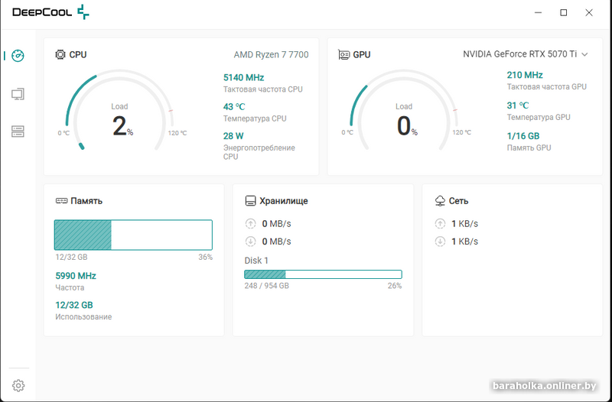The width and height of the screenshot is (612, 402).
Task: Click the 28 W CPU power value
Action: tap(233, 136)
